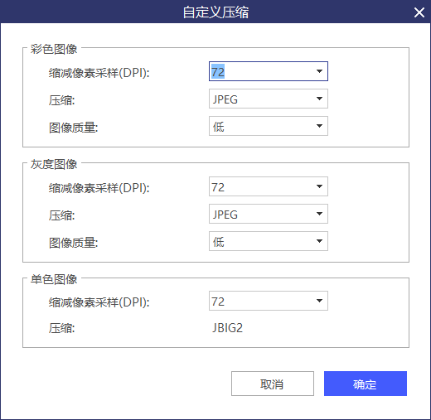Open the 灰度图像 图像质量 dropdown
This screenshot has width=431, height=420.
pyautogui.click(x=269, y=241)
